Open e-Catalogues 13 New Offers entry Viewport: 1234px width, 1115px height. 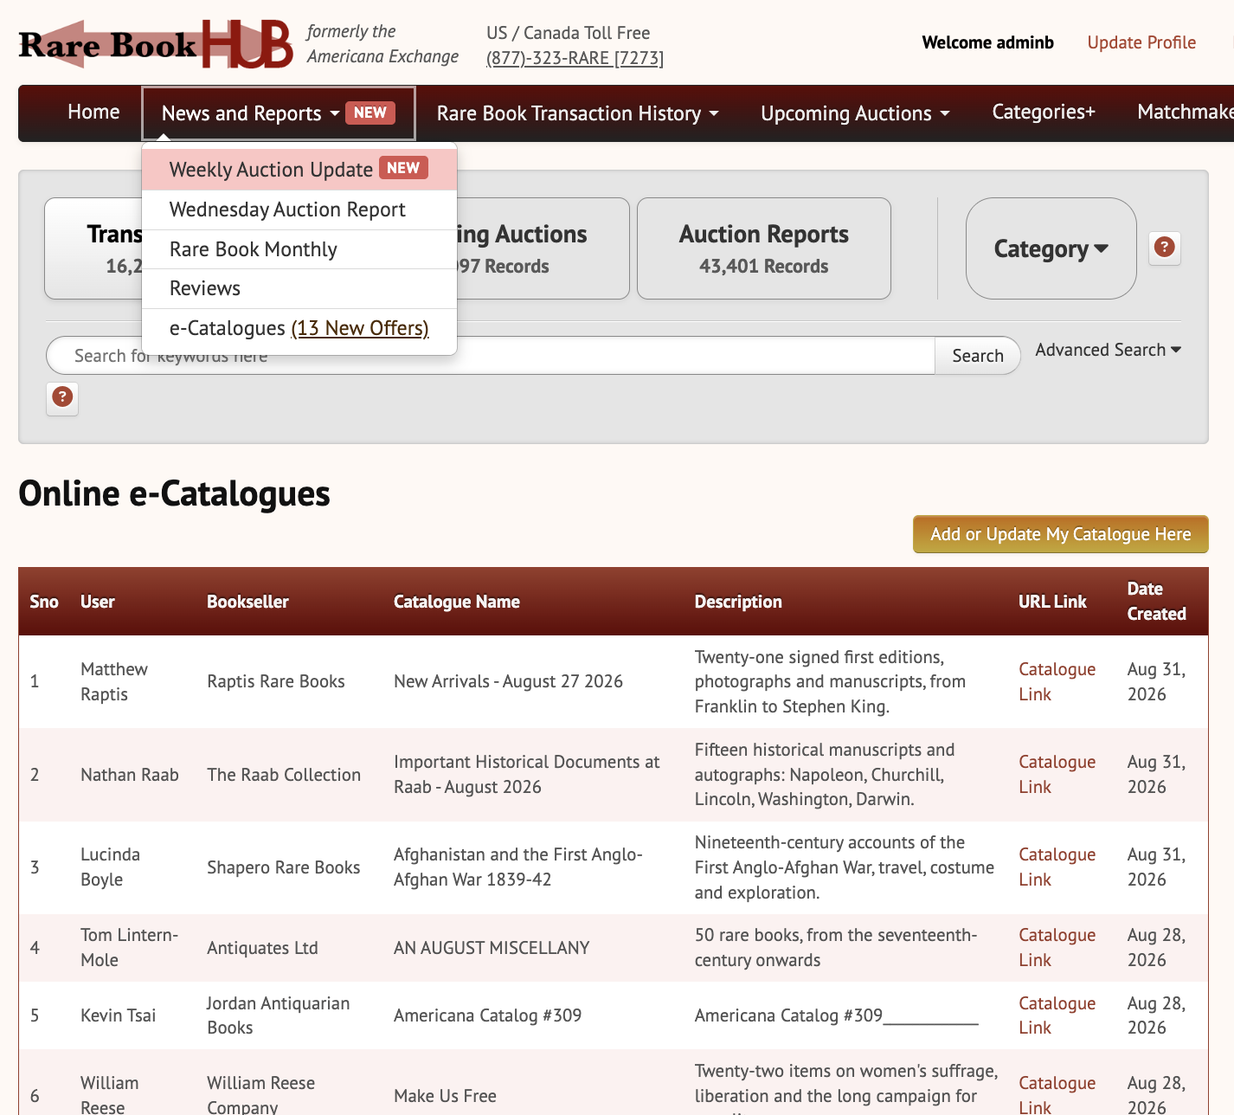(x=299, y=328)
